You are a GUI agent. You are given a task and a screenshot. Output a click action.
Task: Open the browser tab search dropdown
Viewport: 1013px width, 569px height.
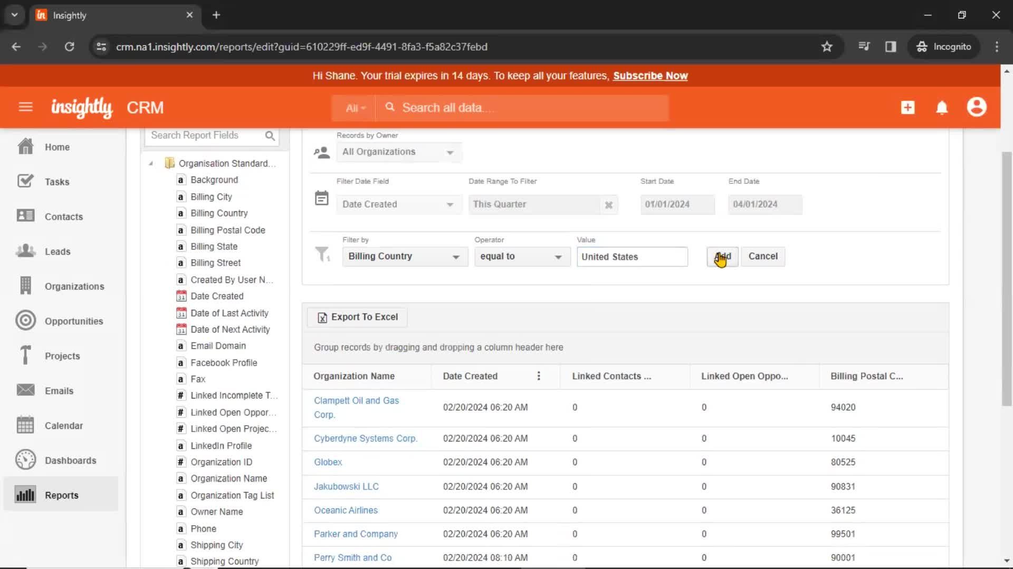coord(14,15)
